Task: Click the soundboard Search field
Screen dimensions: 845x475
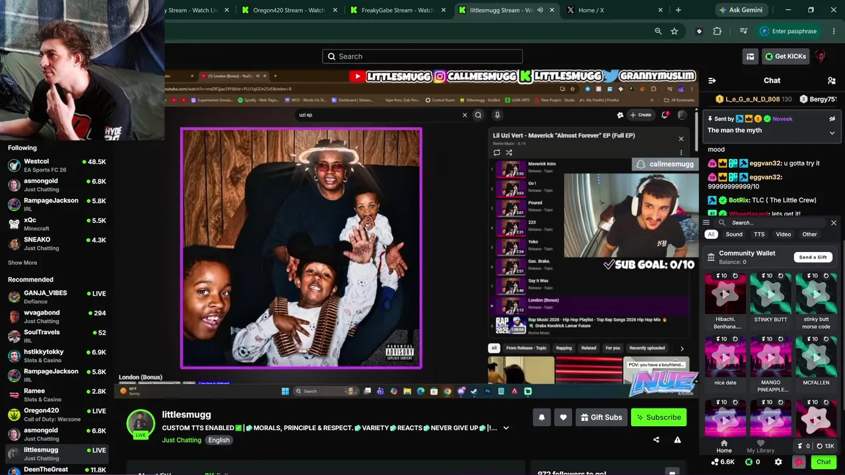Action: (x=769, y=223)
